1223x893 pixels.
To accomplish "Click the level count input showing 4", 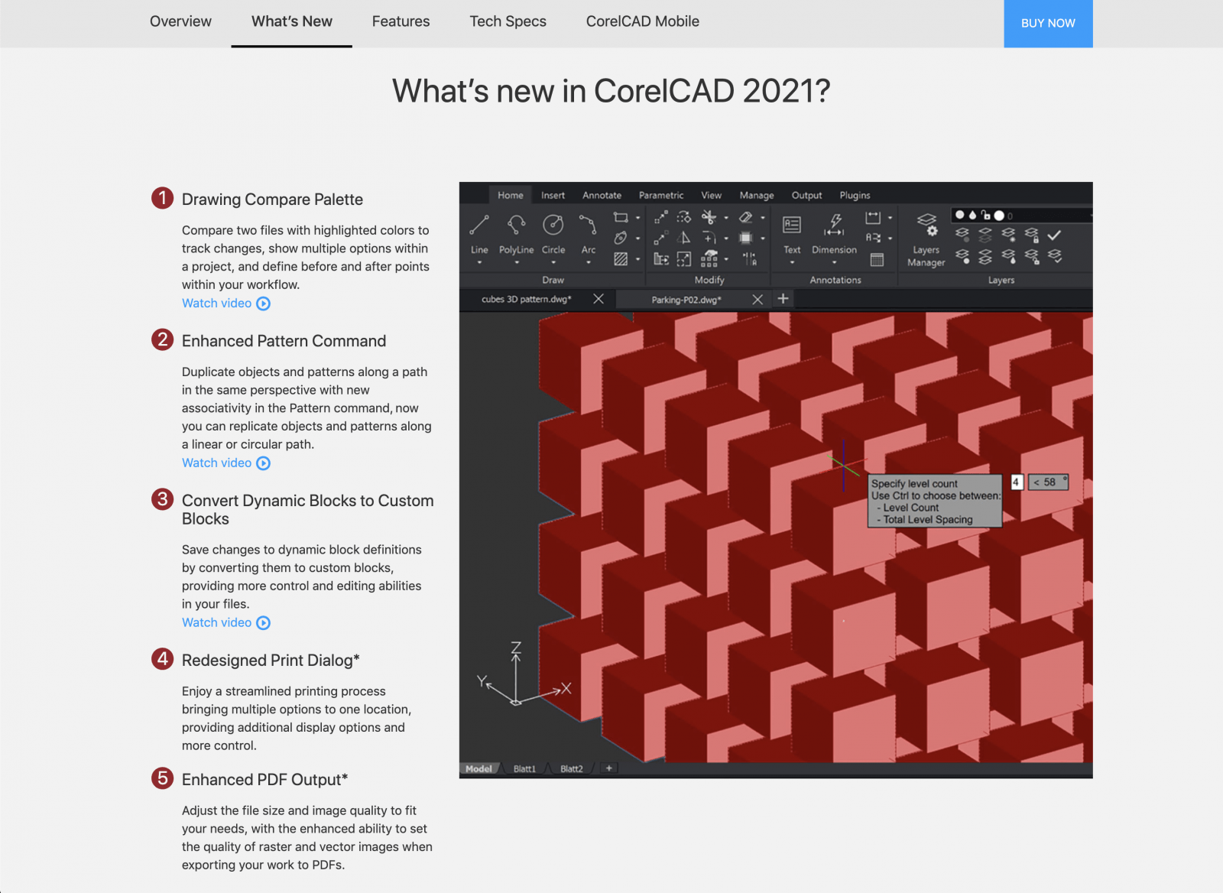I will coord(1017,482).
